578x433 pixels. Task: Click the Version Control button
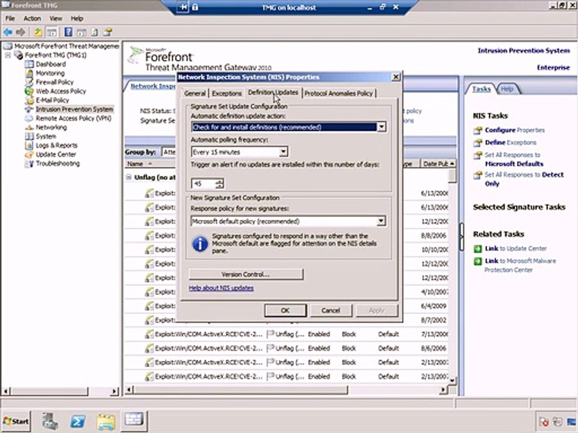[x=246, y=274]
